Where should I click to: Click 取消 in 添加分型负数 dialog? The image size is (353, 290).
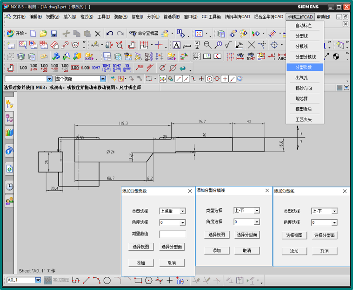pyautogui.click(x=172, y=263)
